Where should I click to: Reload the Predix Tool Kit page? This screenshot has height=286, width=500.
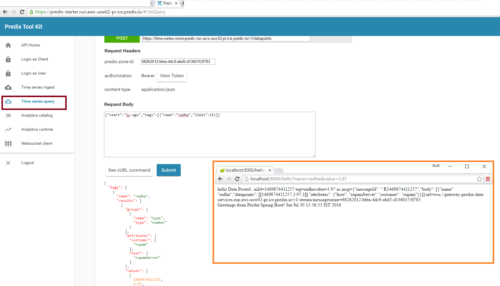coord(22,12)
